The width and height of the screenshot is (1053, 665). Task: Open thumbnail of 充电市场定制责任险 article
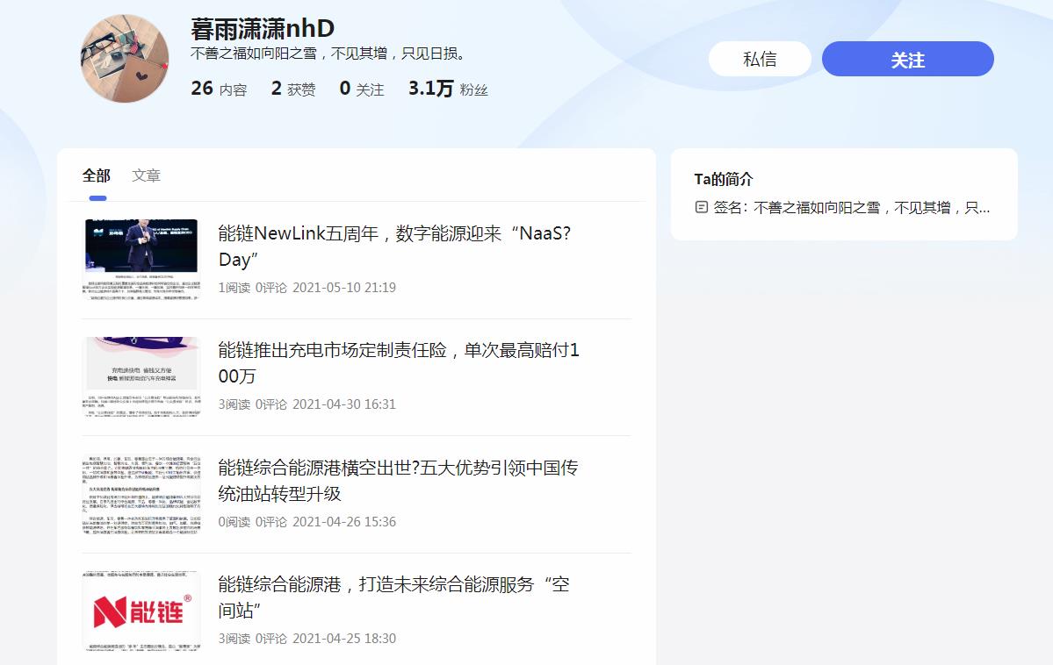[x=141, y=376]
